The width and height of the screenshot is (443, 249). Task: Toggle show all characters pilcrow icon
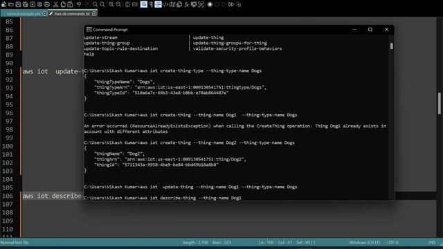[x=151, y=5]
